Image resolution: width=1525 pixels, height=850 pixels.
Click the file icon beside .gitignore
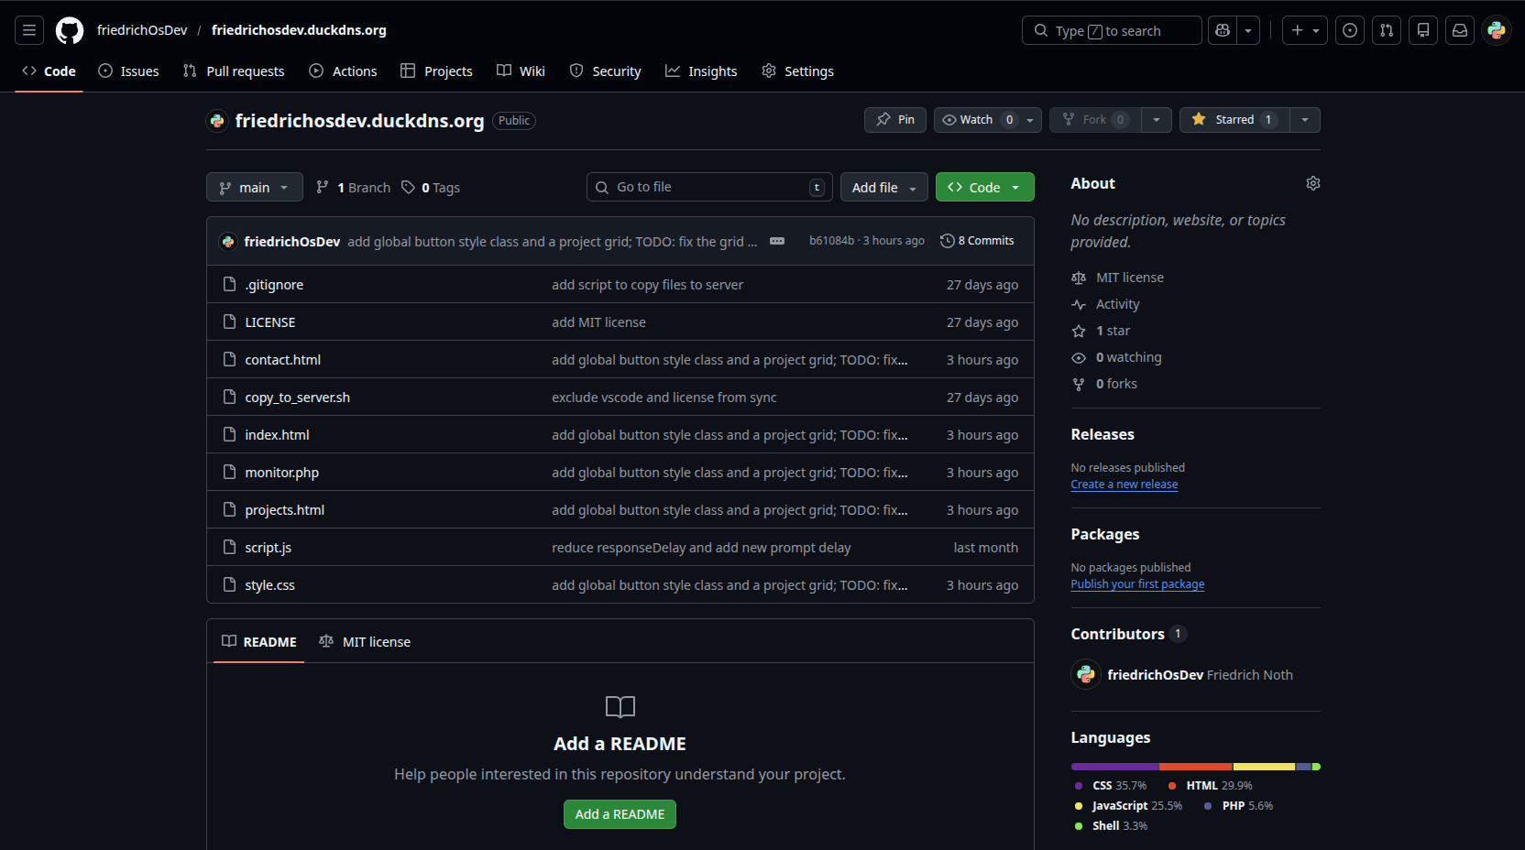[230, 285]
